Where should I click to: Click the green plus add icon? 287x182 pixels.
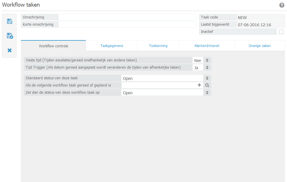[x=199, y=85]
